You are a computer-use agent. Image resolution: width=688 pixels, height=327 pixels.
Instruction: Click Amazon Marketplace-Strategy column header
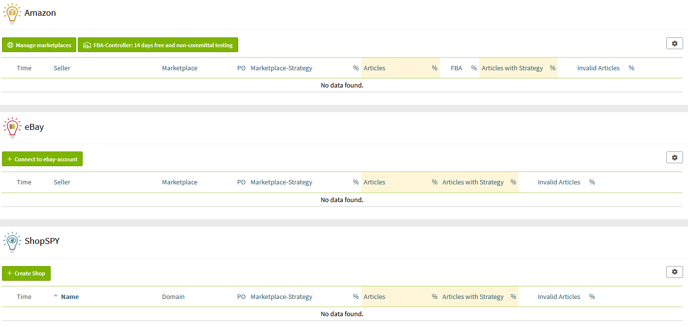coord(281,68)
